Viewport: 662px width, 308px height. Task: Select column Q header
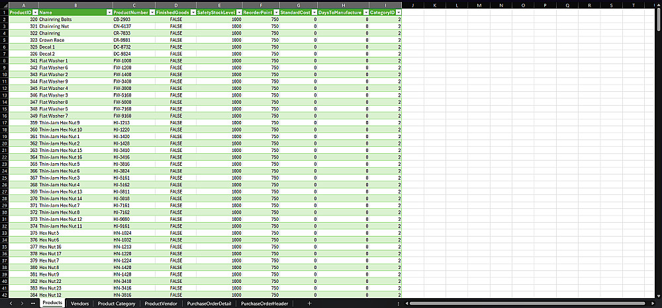click(567, 5)
